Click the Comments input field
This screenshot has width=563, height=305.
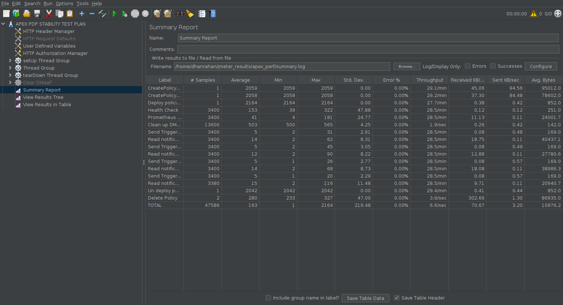[x=368, y=49]
